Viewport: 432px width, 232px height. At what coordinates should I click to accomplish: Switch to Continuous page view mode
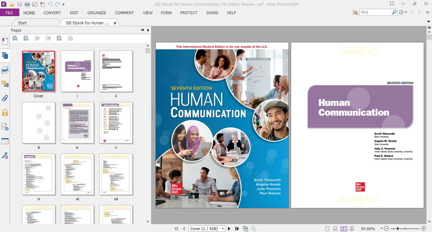coord(335,229)
